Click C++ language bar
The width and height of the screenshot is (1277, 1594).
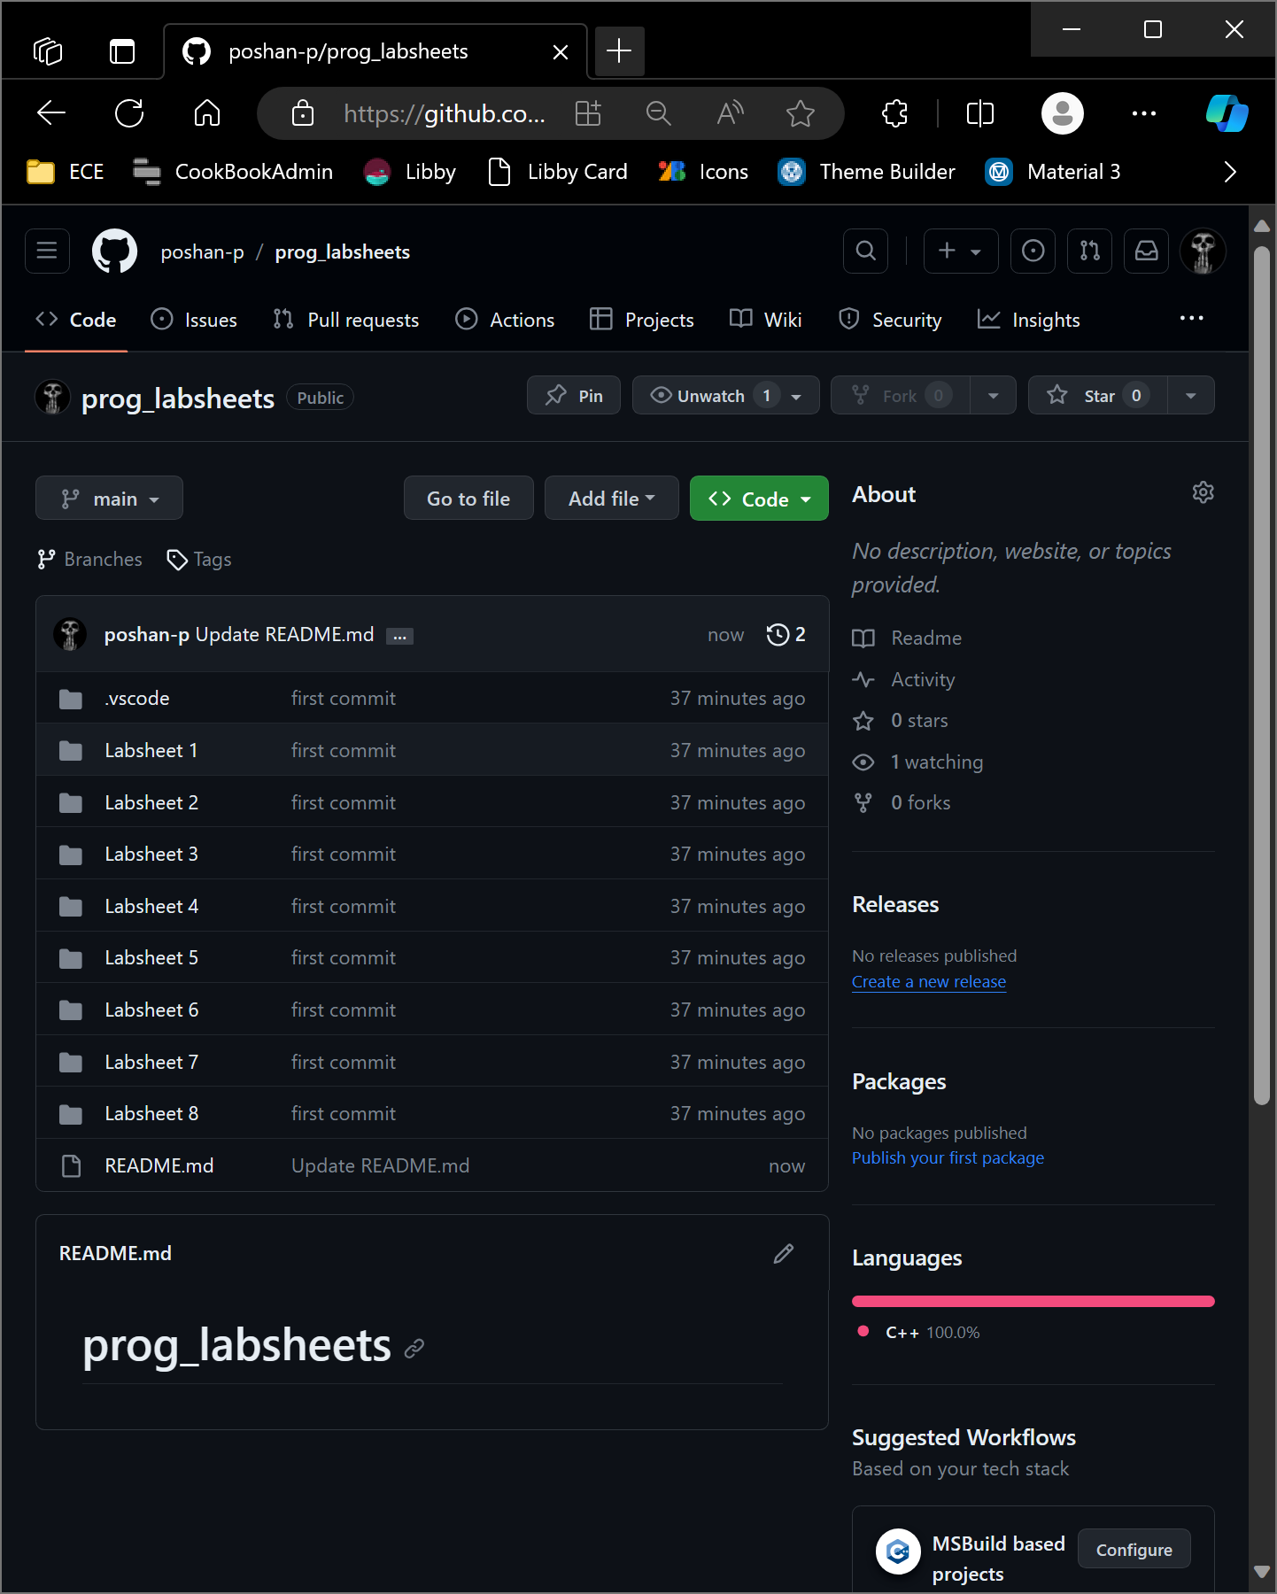click(1033, 1301)
